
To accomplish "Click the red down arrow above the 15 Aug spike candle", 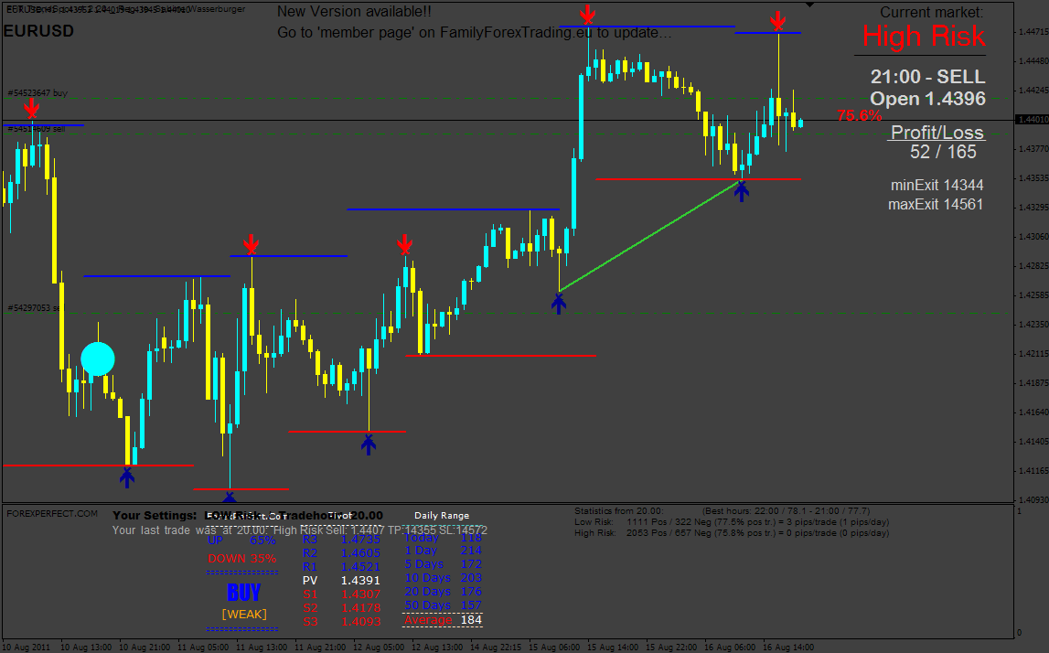I will click(587, 15).
